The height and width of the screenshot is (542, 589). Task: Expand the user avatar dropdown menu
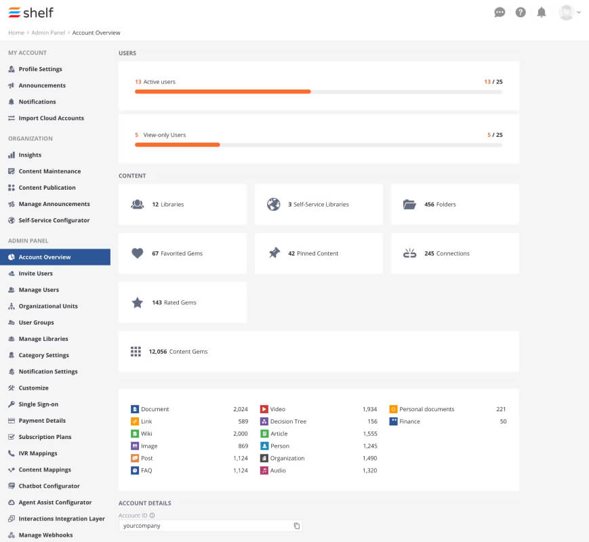pyautogui.click(x=570, y=12)
